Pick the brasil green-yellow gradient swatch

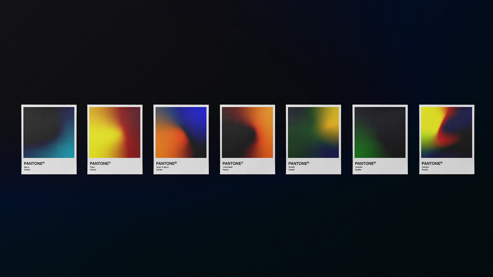(313, 132)
